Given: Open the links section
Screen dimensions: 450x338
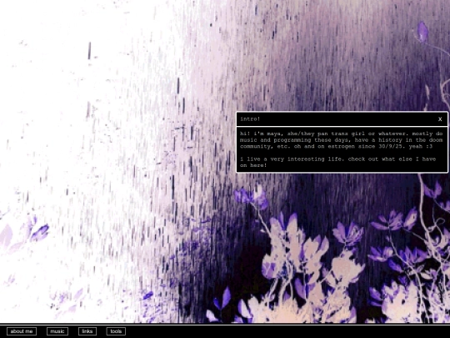Looking at the screenshot, I should (x=87, y=331).
